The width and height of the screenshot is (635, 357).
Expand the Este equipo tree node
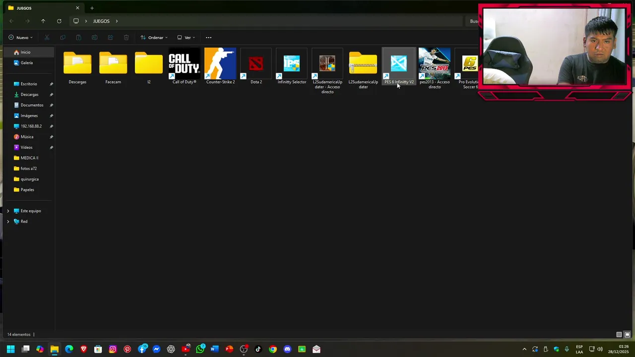[8, 211]
